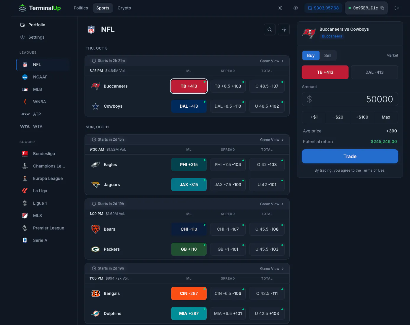Click the $303,057.68 balance button
This screenshot has height=325, width=410.
(323, 8)
